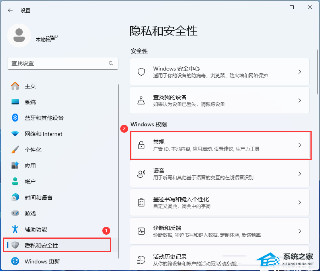320x271 pixels.
Task: Click 诊断数据, 墨迹书写和键入数据 description text
Action: [x=207, y=235]
